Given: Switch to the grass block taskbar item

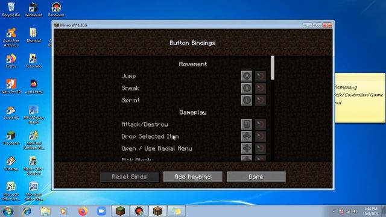Looking at the screenshot, I should tap(120, 211).
